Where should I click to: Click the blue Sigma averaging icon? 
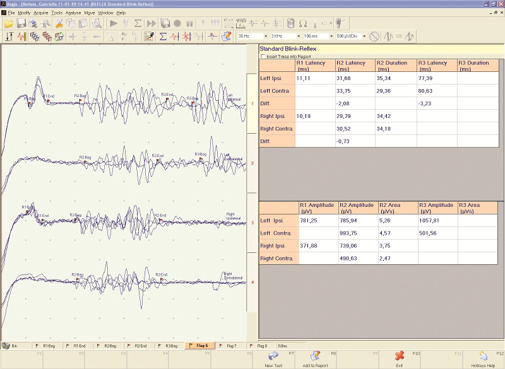click(x=163, y=37)
